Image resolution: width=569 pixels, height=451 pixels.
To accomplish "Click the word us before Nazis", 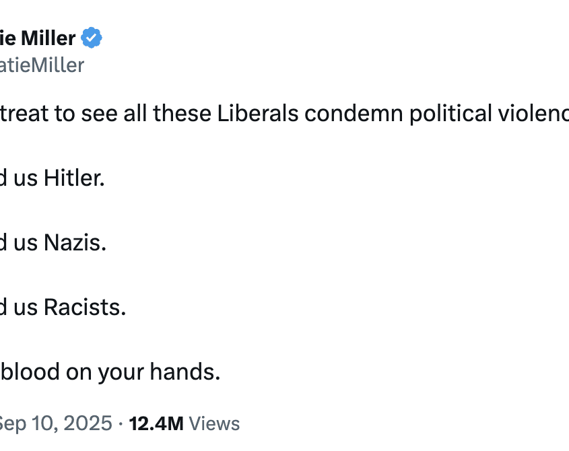I will 26,243.
